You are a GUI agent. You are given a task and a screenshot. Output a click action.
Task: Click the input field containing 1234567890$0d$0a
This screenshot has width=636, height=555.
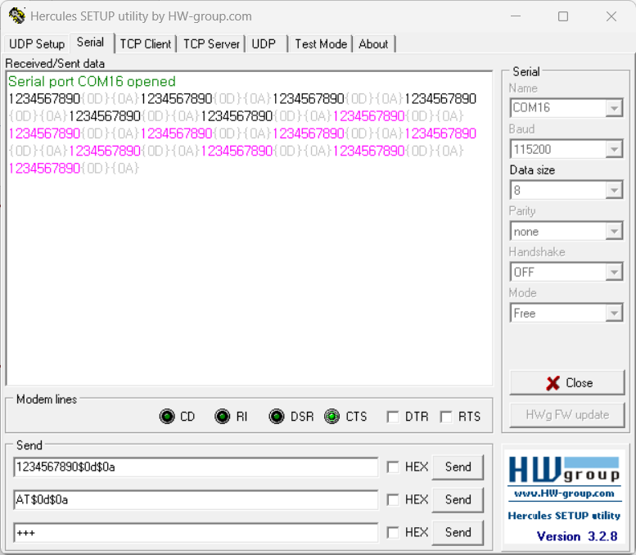(x=196, y=467)
